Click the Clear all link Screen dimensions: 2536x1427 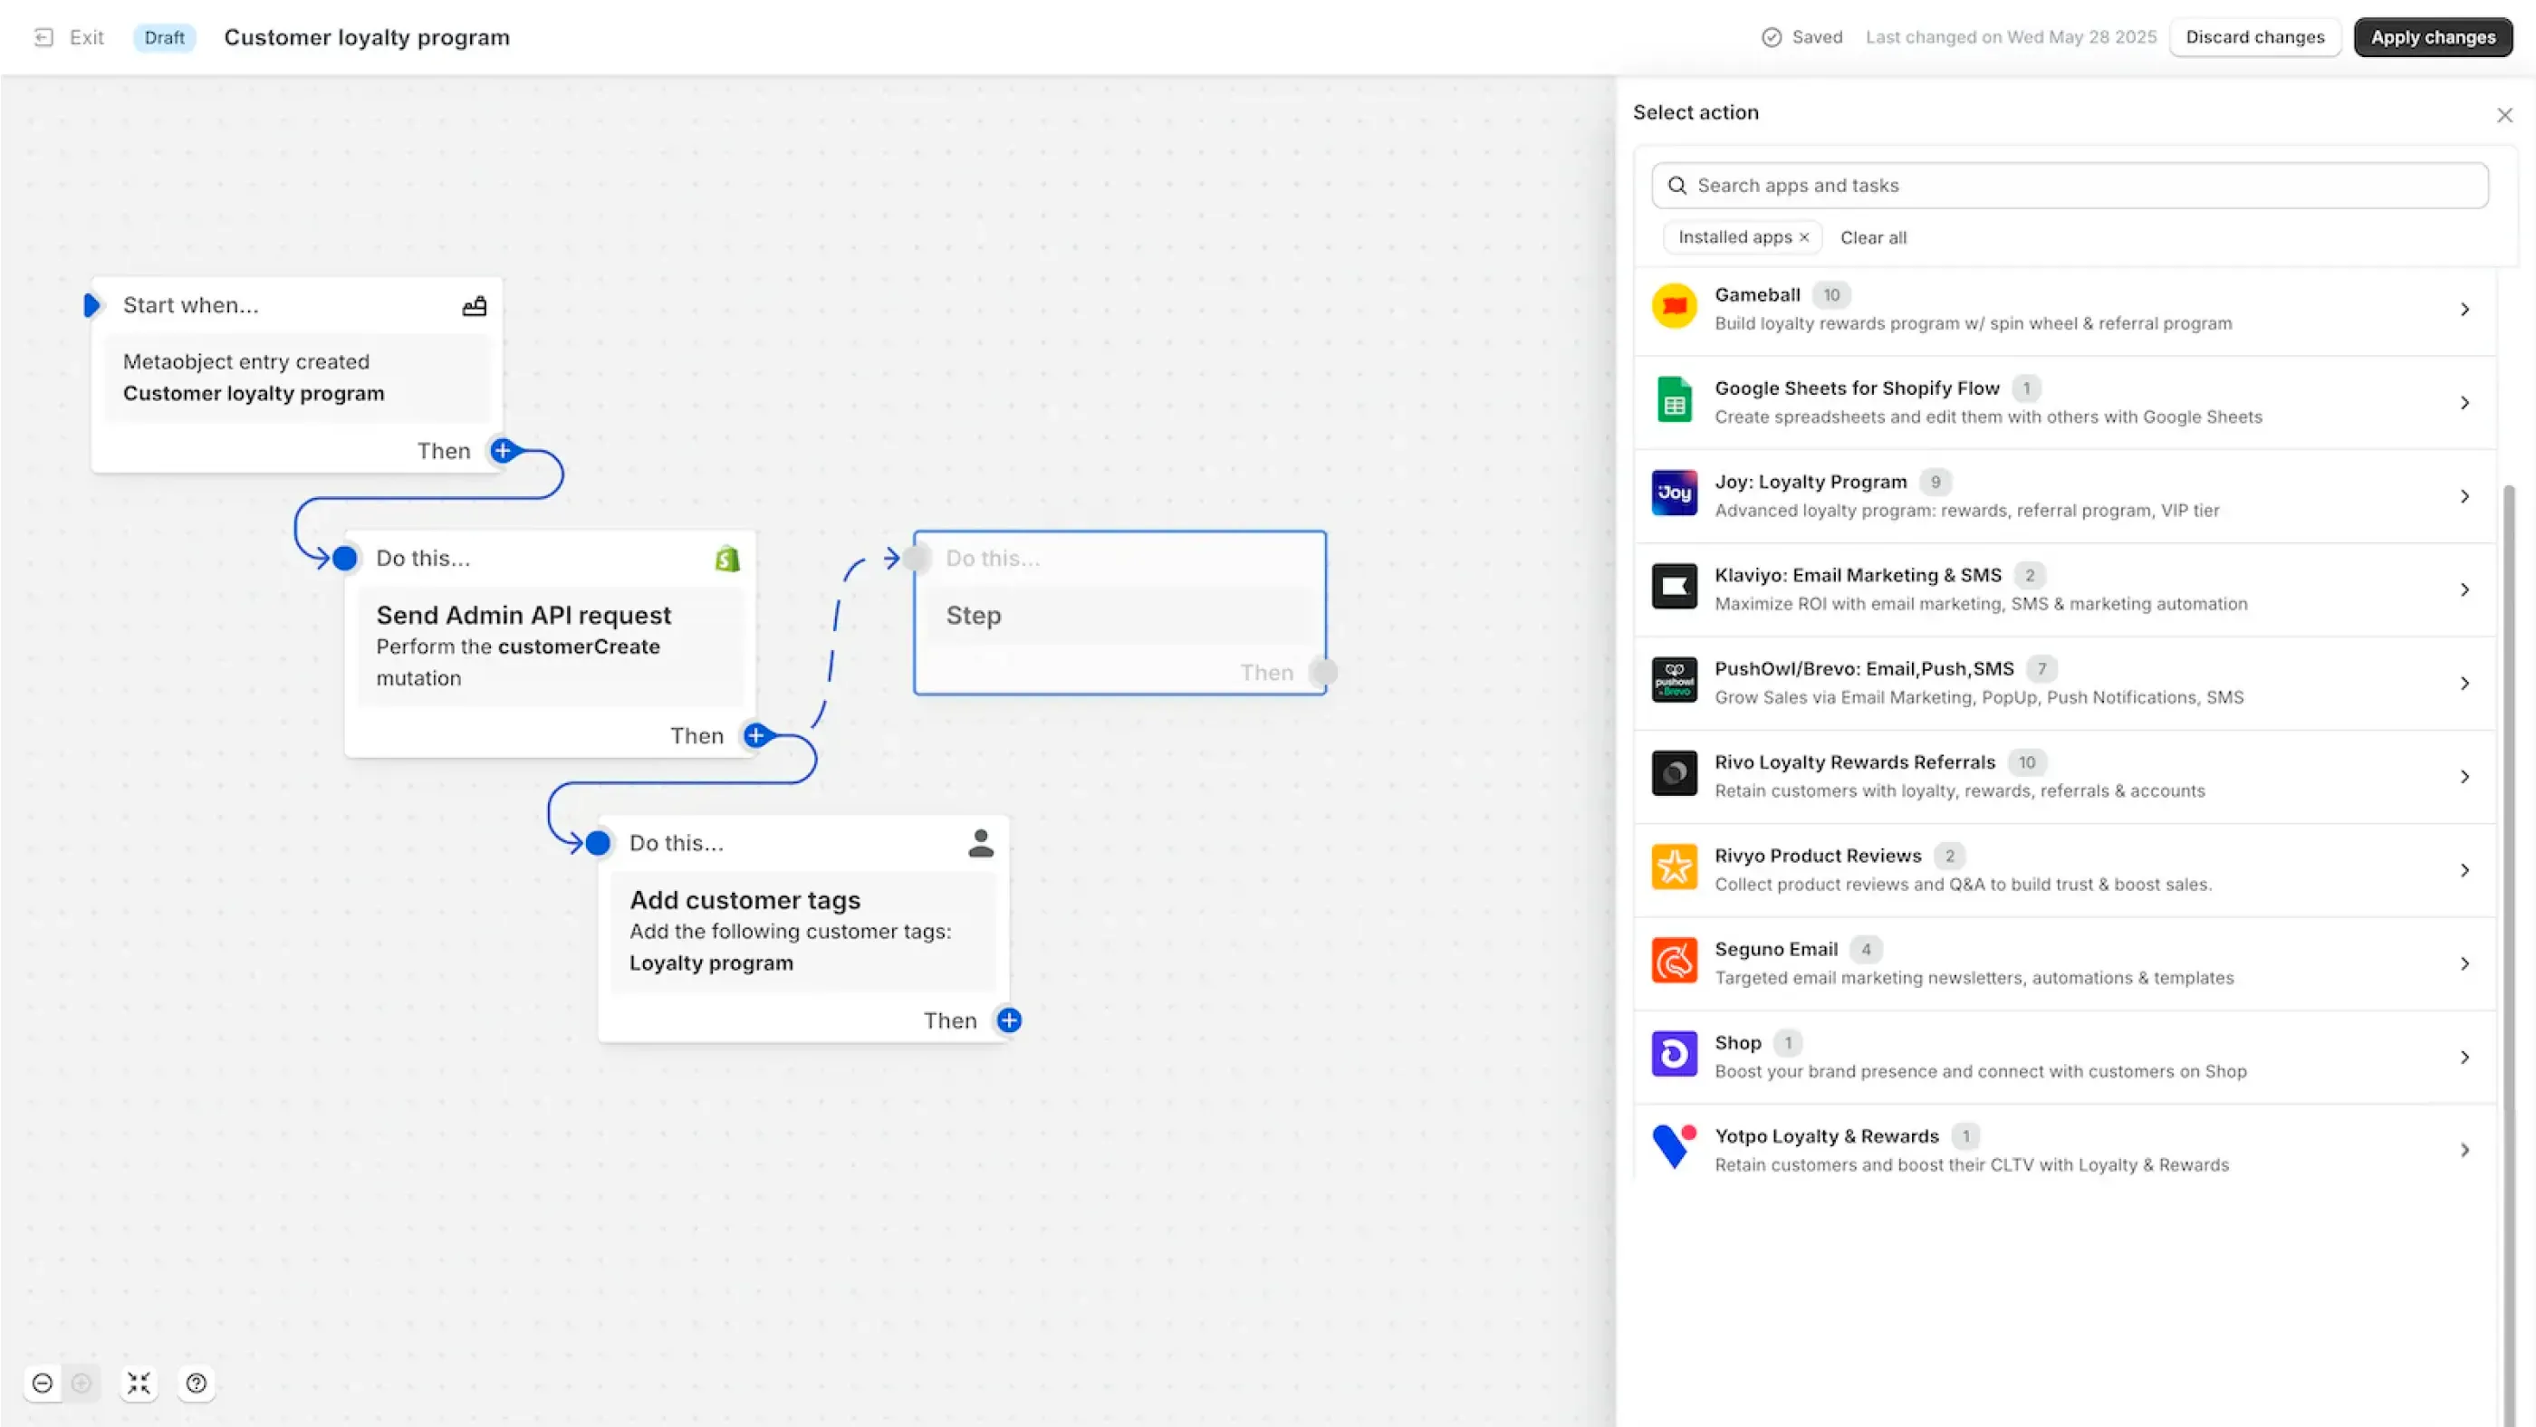pos(1873,236)
